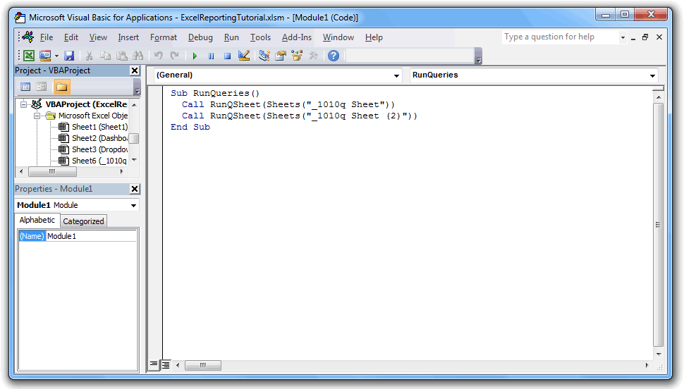Image resolution: width=684 pixels, height=389 pixels.
Task: Click the Insert UserForm toolbar icon
Action: [x=45, y=56]
